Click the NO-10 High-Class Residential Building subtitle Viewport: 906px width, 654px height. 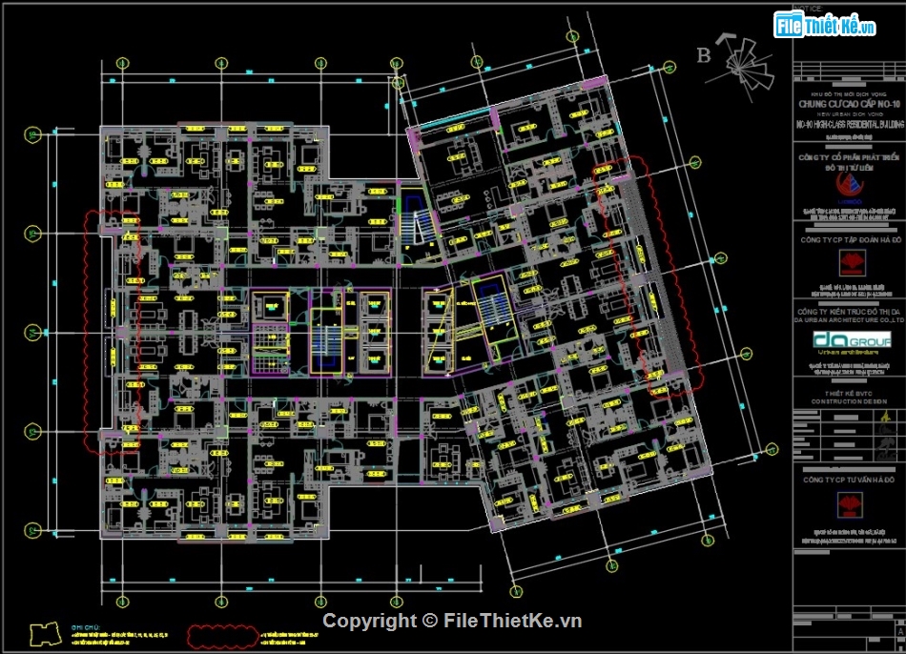click(848, 124)
